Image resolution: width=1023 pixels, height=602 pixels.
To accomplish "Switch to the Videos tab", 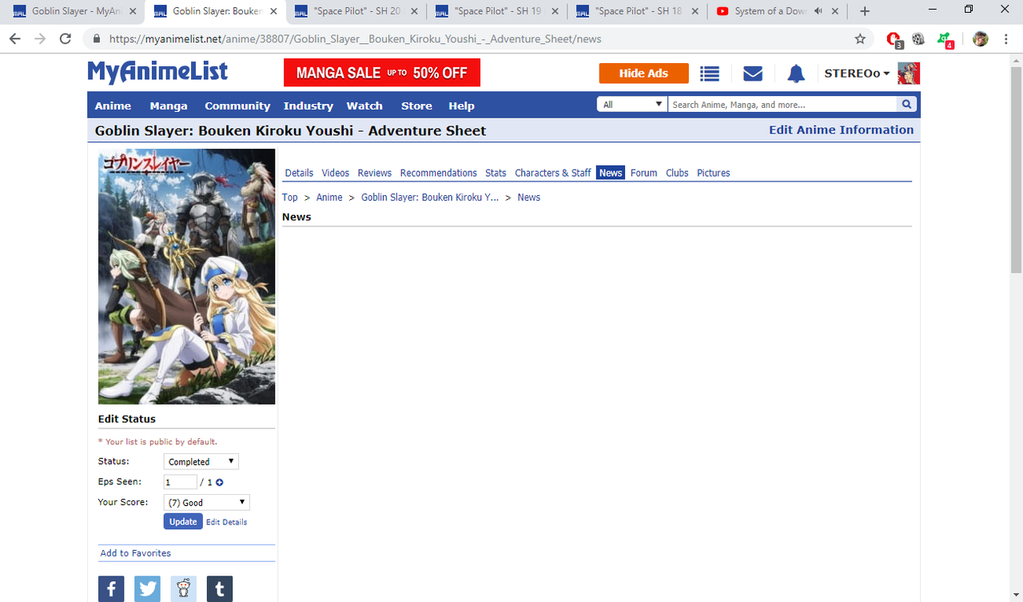I will point(336,173).
